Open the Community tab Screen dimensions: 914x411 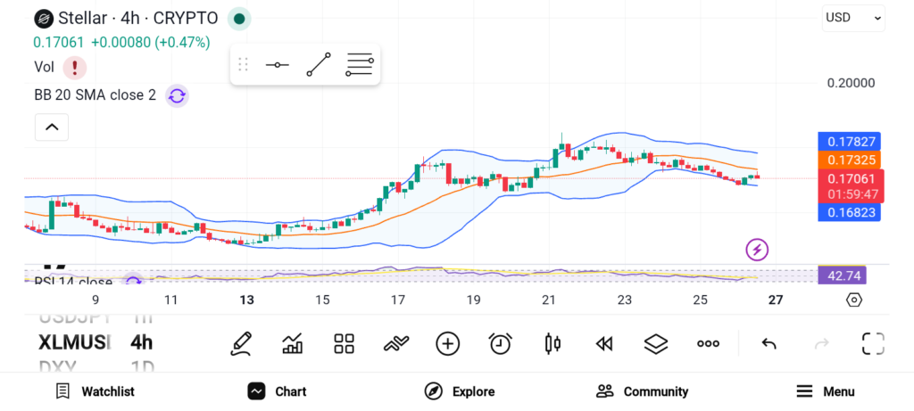pos(642,391)
